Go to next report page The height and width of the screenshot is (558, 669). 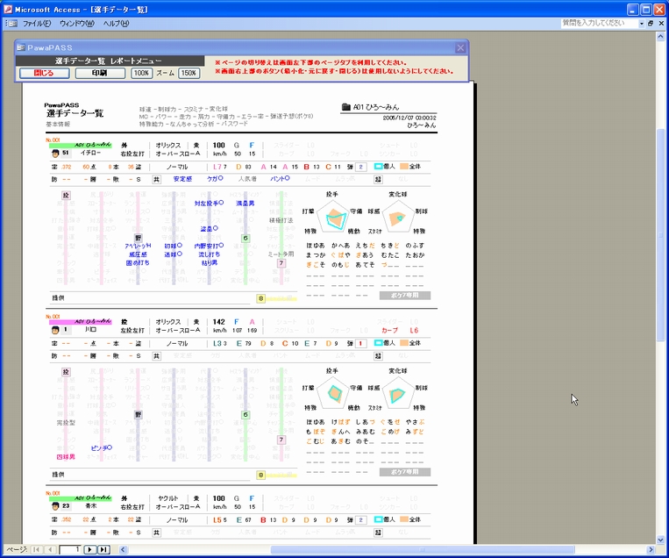point(89,549)
